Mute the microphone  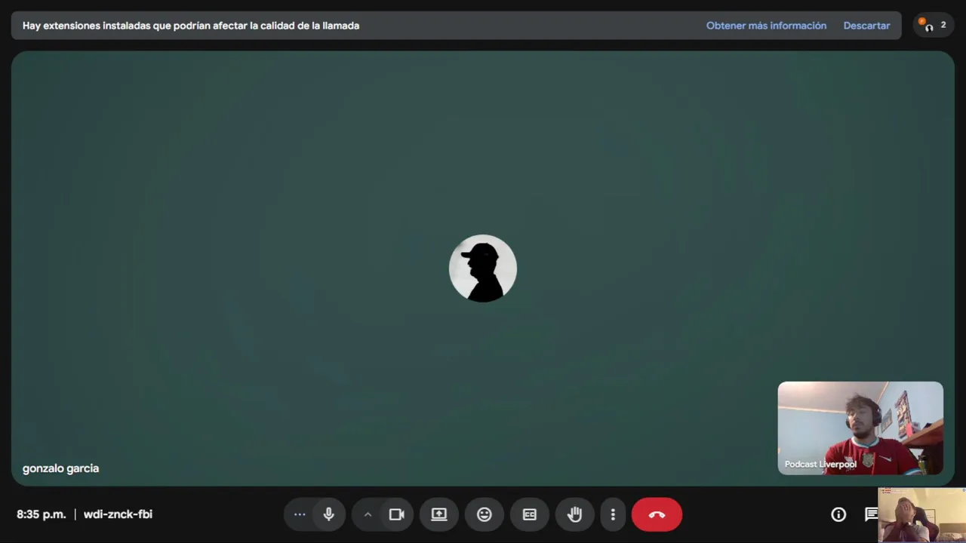point(329,514)
